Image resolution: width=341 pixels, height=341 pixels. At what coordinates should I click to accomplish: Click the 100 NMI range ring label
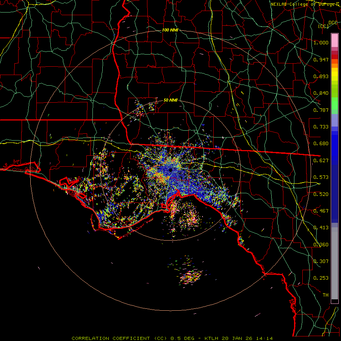(170, 30)
